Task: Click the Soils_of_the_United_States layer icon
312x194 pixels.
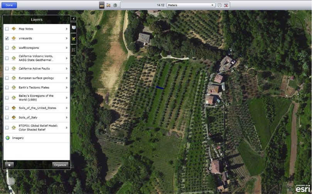Action: pyautogui.click(x=14, y=108)
